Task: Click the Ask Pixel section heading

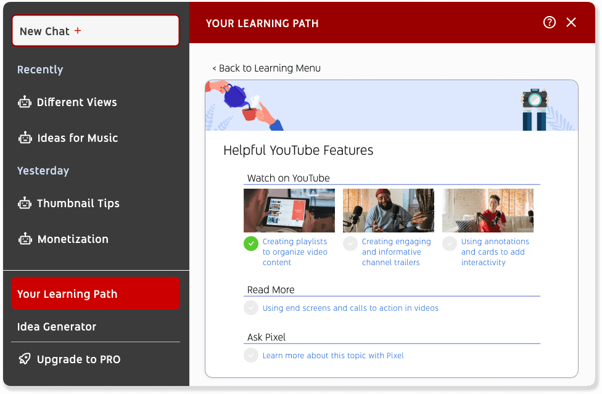Action: pyautogui.click(x=266, y=337)
